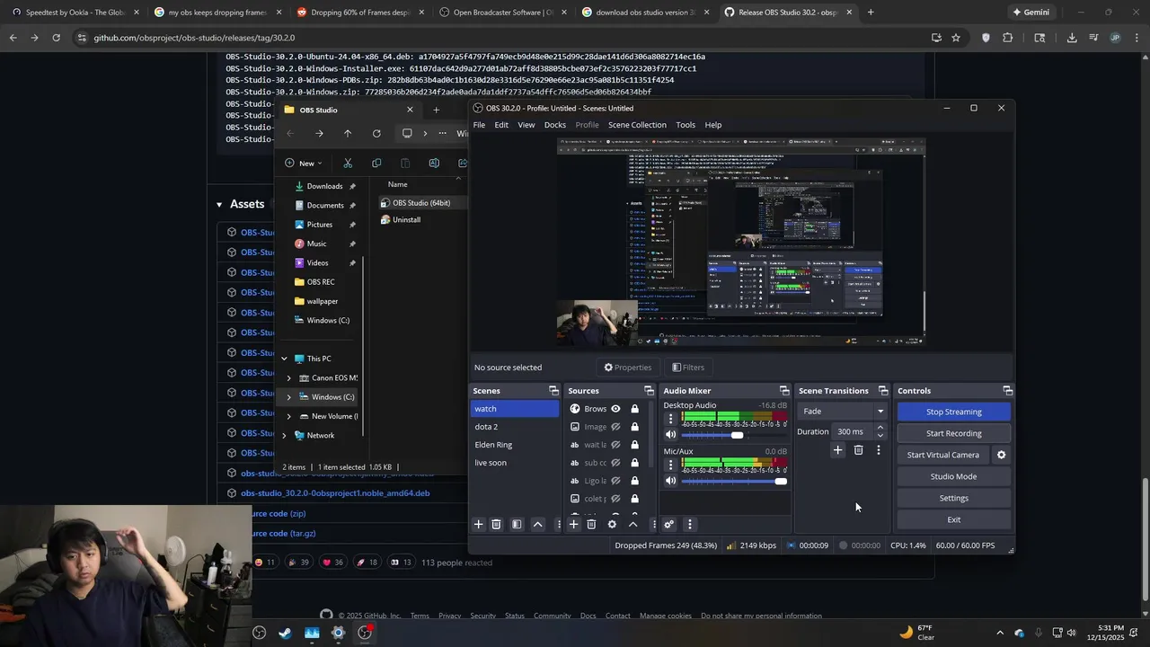The width and height of the screenshot is (1150, 647).
Task: Open Desktop Audio three-dot options
Action: (670, 419)
